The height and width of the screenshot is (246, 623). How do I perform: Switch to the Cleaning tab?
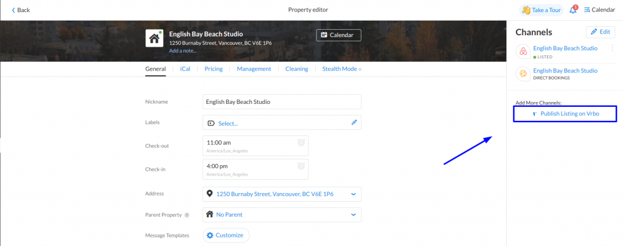(x=296, y=69)
